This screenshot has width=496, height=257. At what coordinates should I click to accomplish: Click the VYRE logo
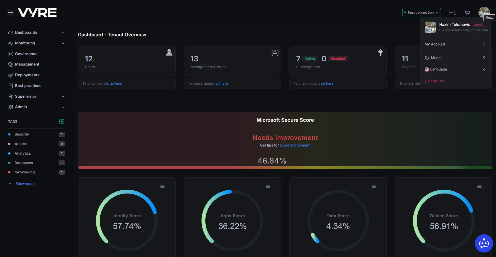(37, 13)
